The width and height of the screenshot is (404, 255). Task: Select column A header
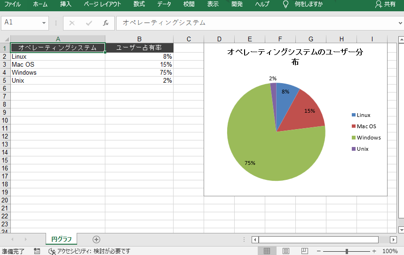pyautogui.click(x=58, y=39)
